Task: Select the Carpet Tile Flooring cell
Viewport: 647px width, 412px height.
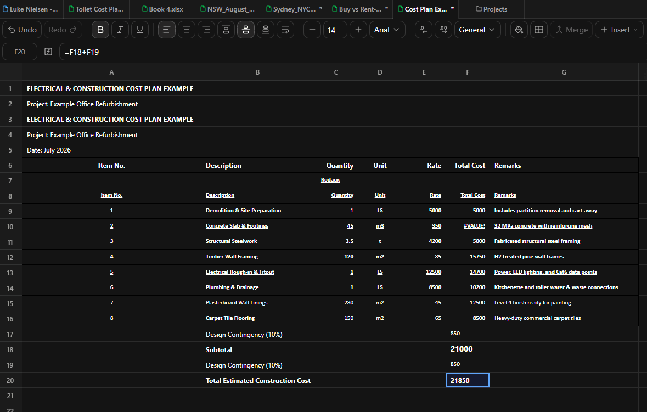Action: point(257,318)
